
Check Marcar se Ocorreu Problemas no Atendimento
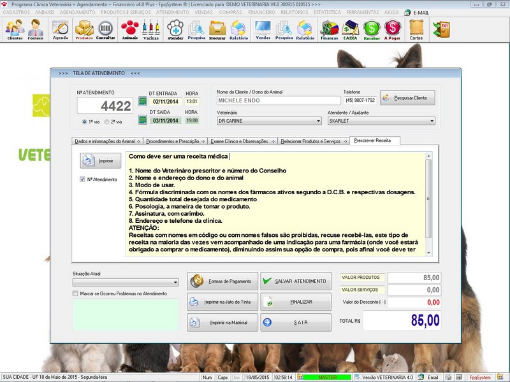coord(75,294)
